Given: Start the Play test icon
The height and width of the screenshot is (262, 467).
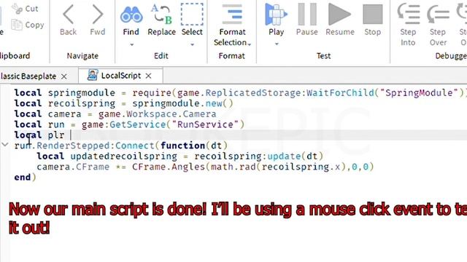Looking at the screenshot, I should coord(276,14).
